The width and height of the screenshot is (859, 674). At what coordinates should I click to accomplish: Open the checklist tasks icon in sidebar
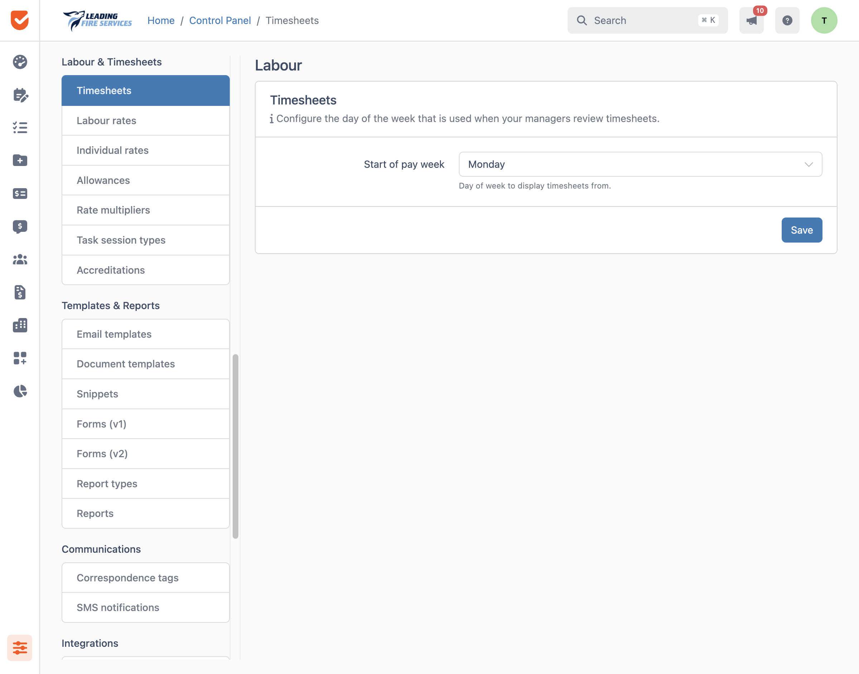point(20,128)
